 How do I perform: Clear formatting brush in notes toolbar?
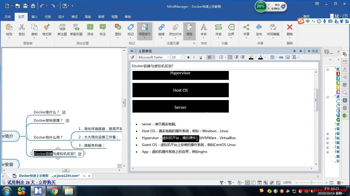click(x=132, y=57)
